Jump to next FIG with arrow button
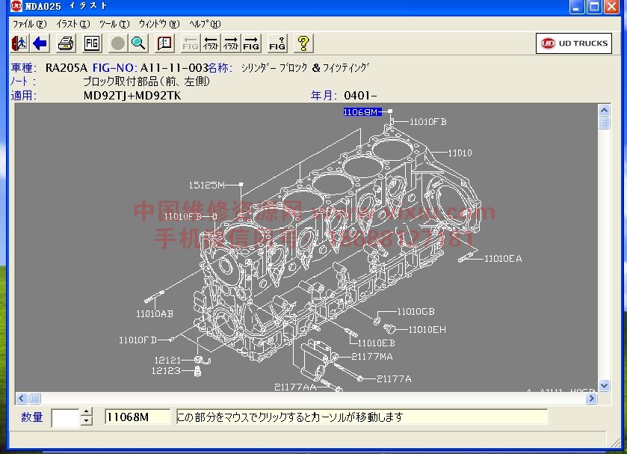The image size is (627, 454). click(252, 43)
